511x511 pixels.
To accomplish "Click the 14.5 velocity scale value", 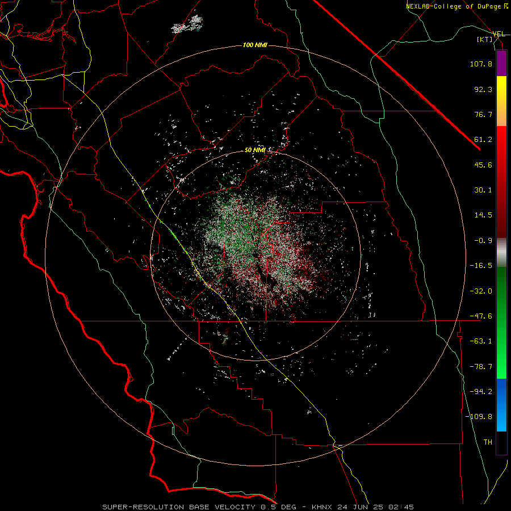I will (483, 215).
